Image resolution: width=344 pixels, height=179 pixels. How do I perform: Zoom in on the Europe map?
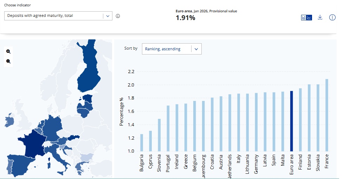[8, 51]
